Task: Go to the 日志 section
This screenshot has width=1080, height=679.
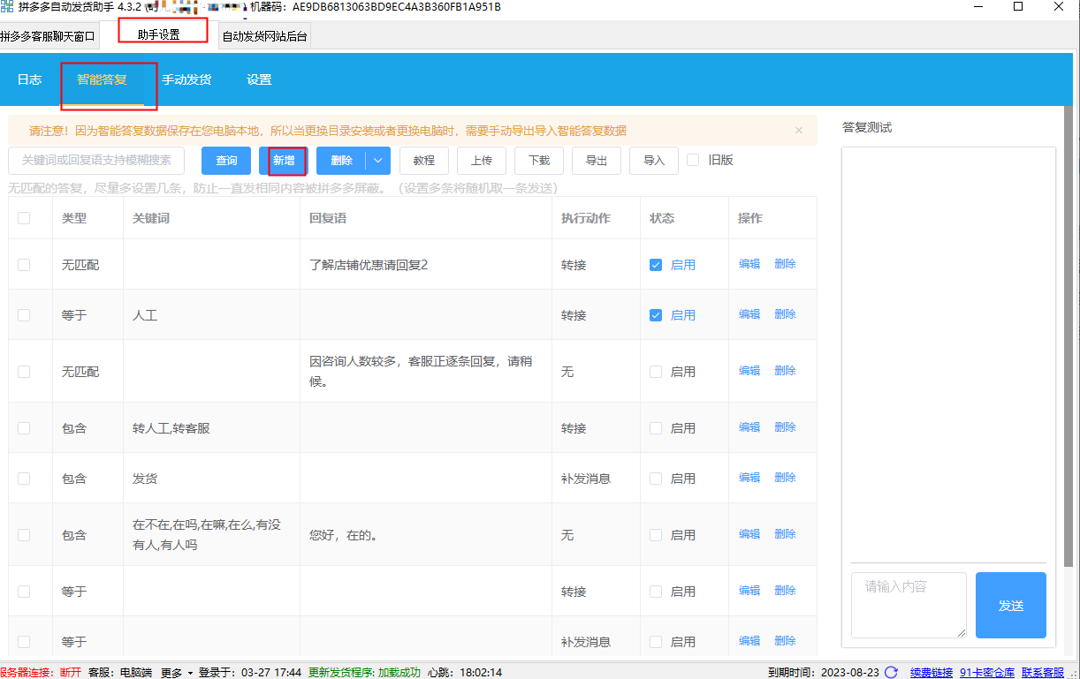Action: (29, 79)
